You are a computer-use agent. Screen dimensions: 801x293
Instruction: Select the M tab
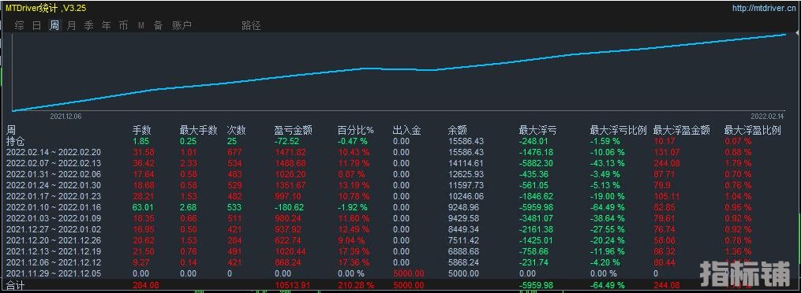(141, 25)
